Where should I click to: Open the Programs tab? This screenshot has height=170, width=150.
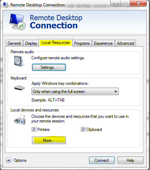[82, 43]
